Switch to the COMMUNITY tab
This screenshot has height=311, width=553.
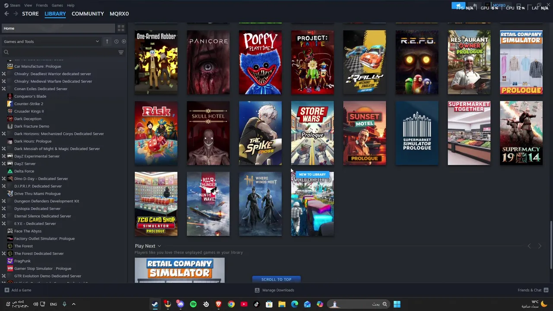click(x=88, y=14)
